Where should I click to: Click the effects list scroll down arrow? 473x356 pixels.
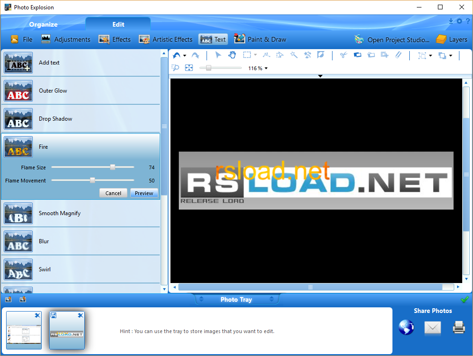(164, 289)
